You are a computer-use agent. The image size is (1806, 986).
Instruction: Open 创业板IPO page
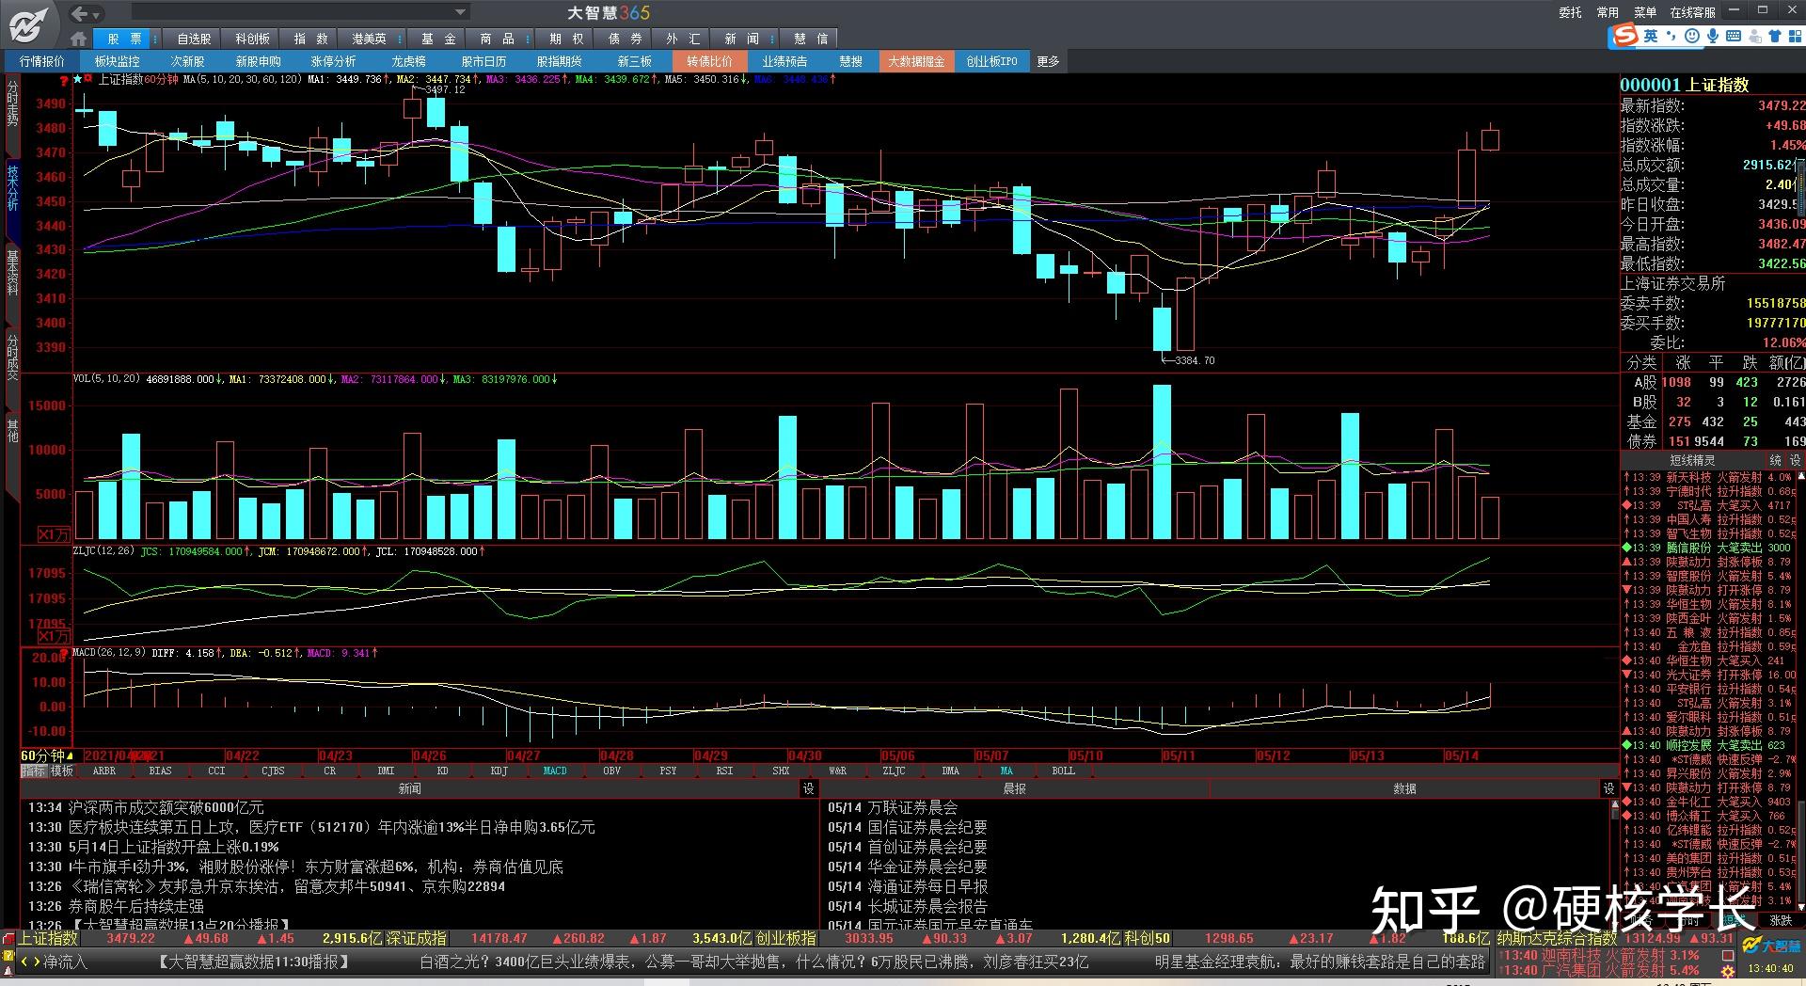(x=991, y=61)
